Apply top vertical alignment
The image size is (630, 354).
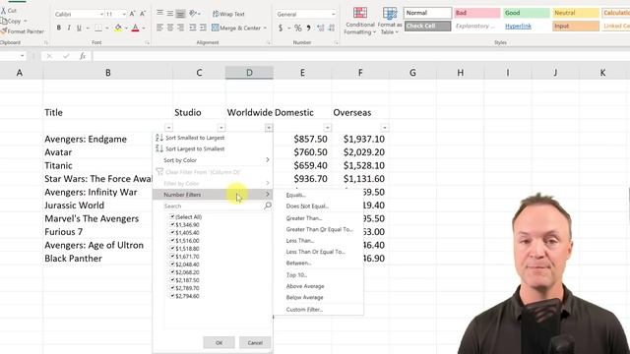point(159,13)
